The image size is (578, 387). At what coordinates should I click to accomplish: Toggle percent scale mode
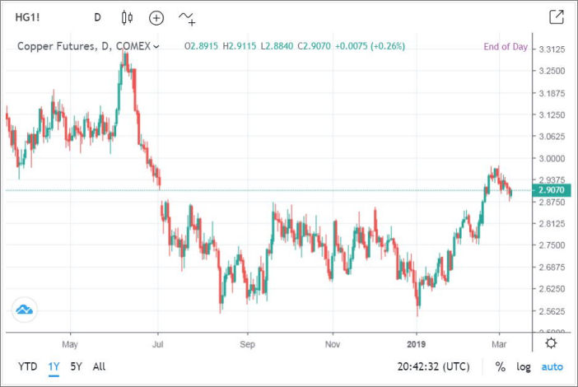(500, 366)
